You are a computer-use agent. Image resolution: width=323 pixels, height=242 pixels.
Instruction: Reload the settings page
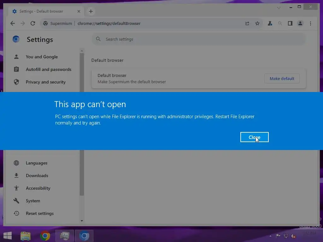[x=33, y=23]
